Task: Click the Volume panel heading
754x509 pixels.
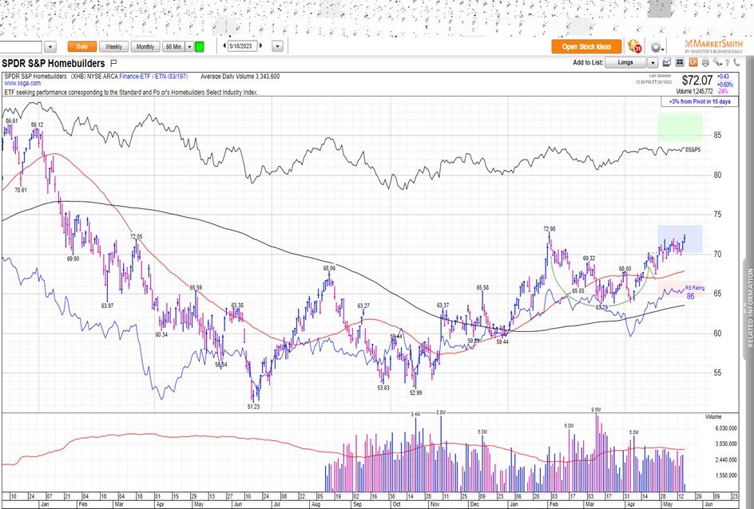Action: [x=713, y=416]
